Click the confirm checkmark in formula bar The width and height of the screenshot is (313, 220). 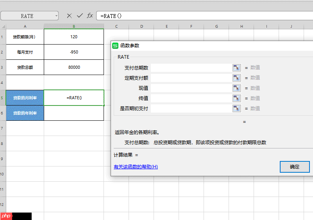(80, 16)
